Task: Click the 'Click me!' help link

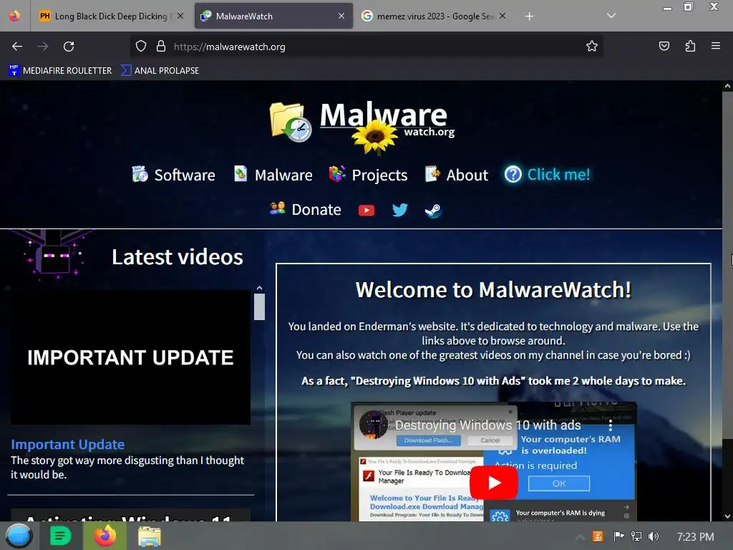Action: (548, 175)
